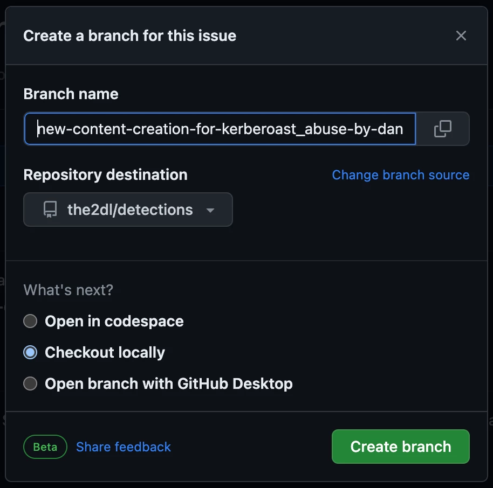Close the create branch dialog

[x=461, y=36]
